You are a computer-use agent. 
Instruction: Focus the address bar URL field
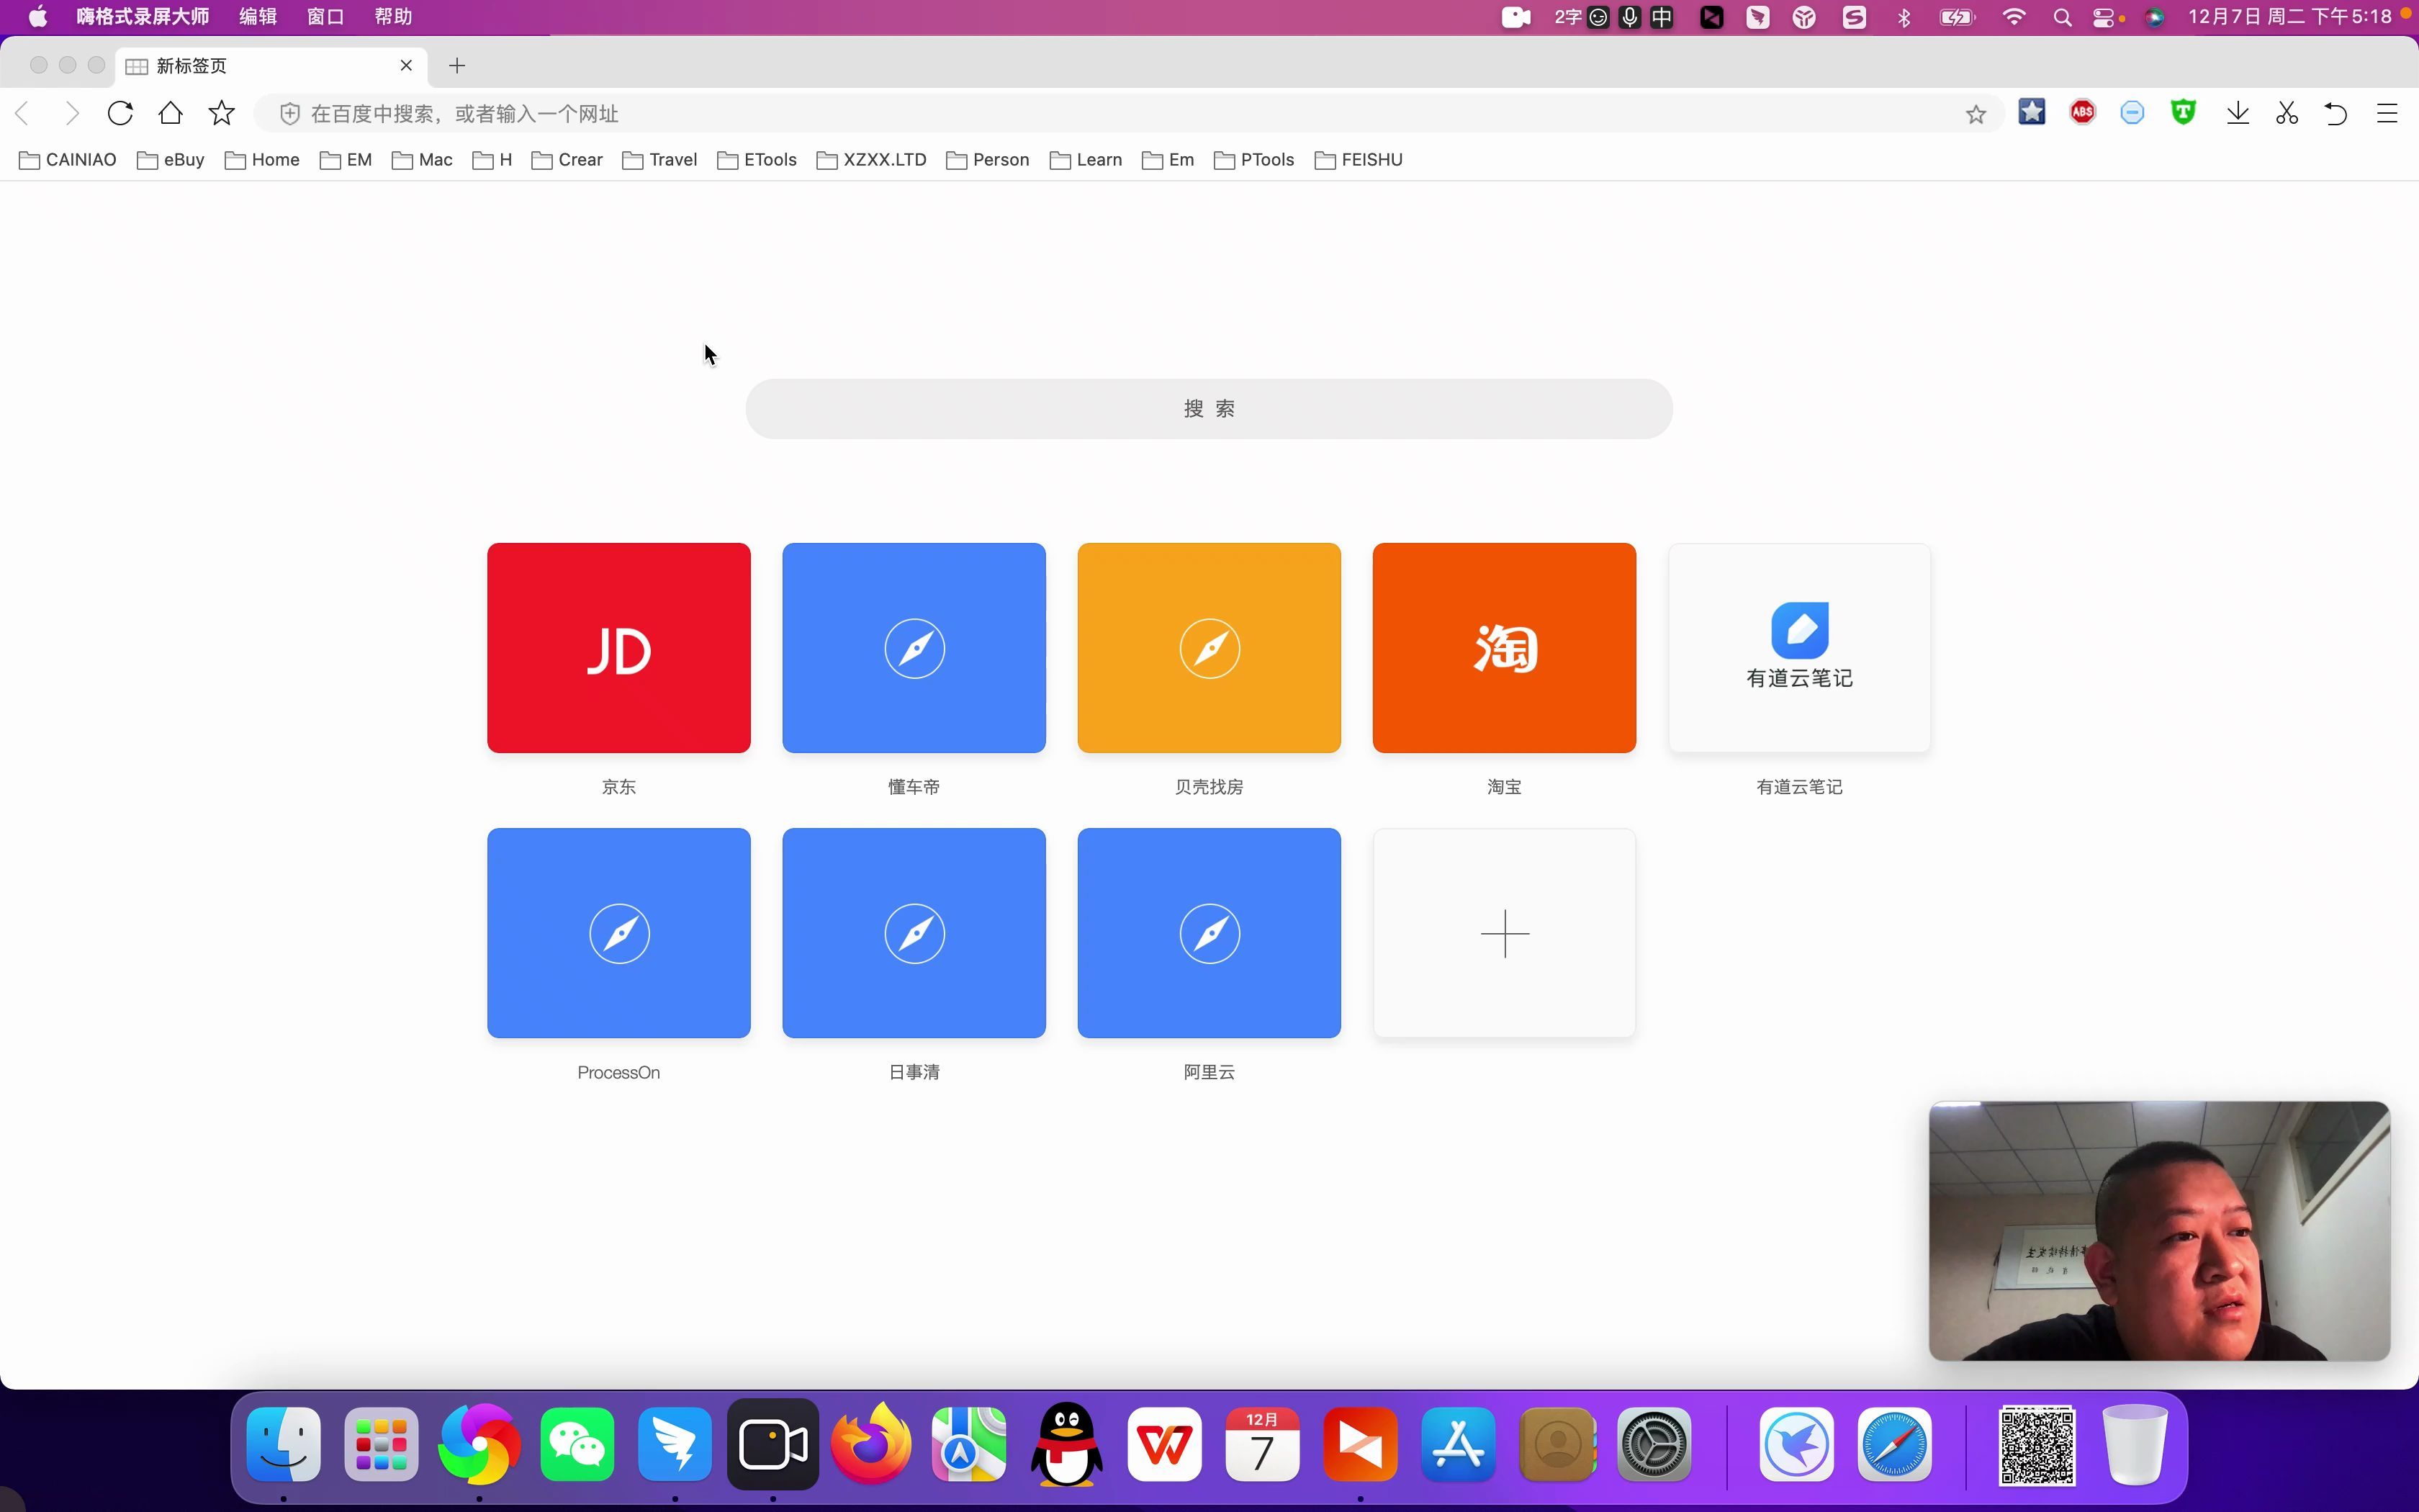pyautogui.click(x=1130, y=114)
